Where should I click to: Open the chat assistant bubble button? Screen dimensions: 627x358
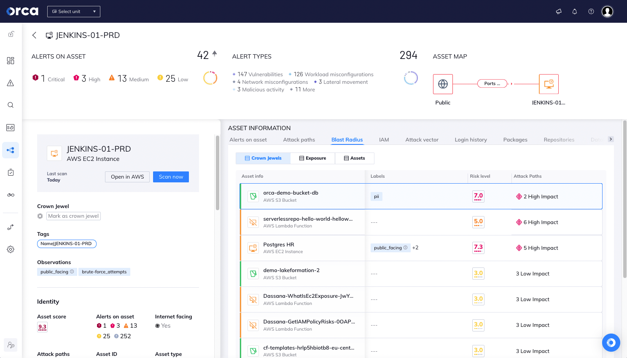[x=611, y=342]
